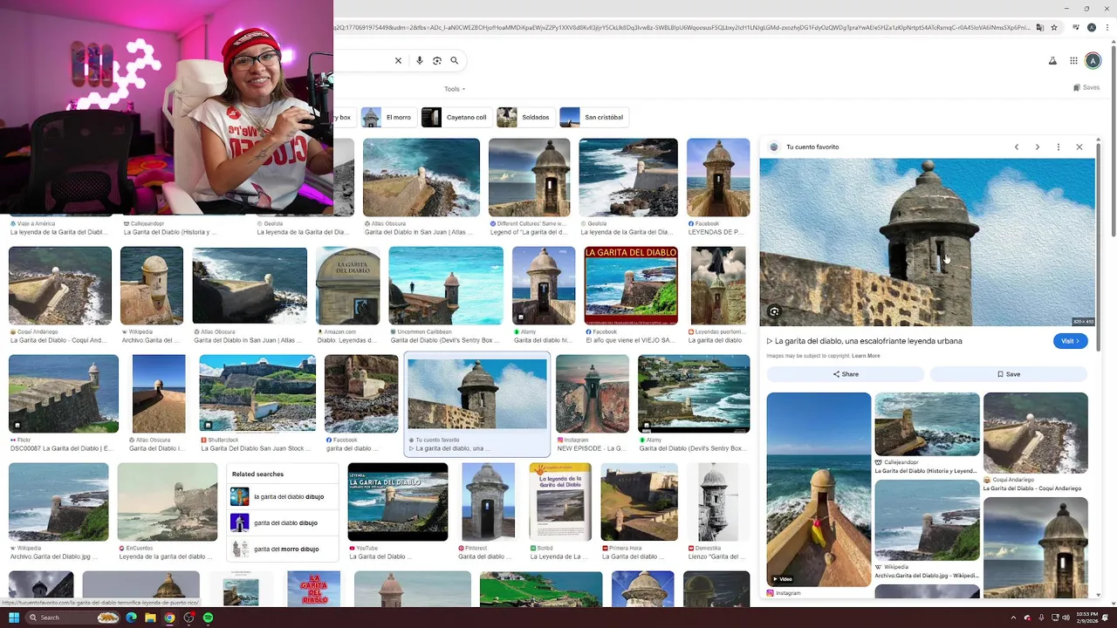Select related search 'garita del diablo dibujo'

pyautogui.click(x=282, y=523)
